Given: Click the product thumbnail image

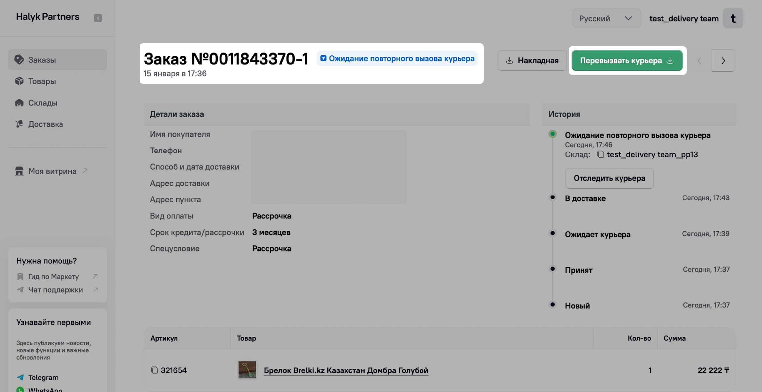Looking at the screenshot, I should point(247,370).
